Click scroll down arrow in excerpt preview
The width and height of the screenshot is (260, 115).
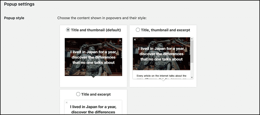(192, 77)
